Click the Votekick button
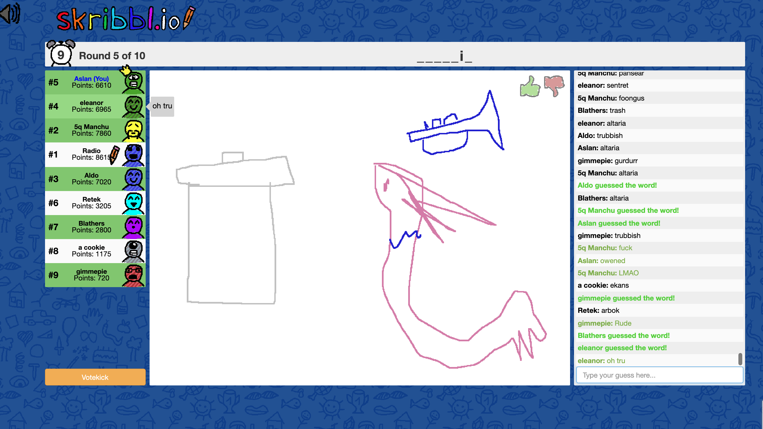Image resolution: width=763 pixels, height=429 pixels. pyautogui.click(x=95, y=377)
